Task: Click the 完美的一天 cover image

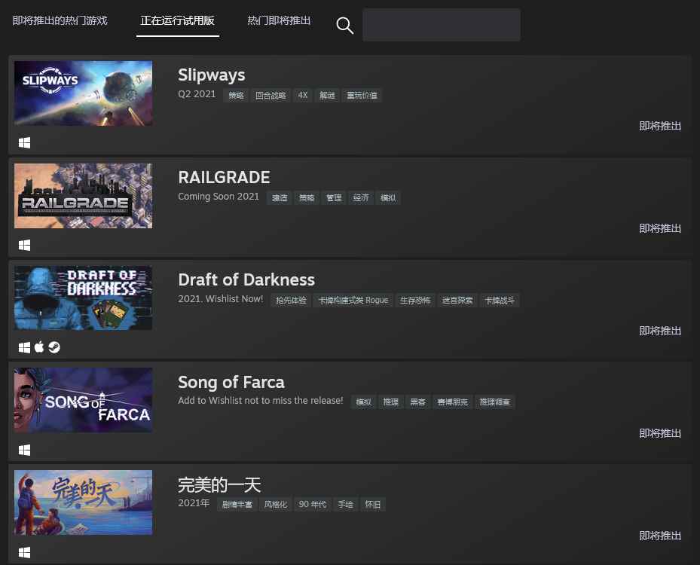Action: (83, 502)
